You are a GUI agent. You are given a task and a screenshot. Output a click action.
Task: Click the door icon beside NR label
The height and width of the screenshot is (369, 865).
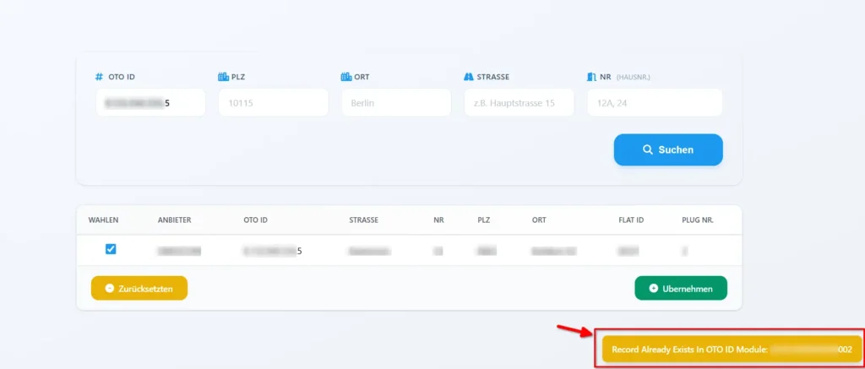click(591, 77)
